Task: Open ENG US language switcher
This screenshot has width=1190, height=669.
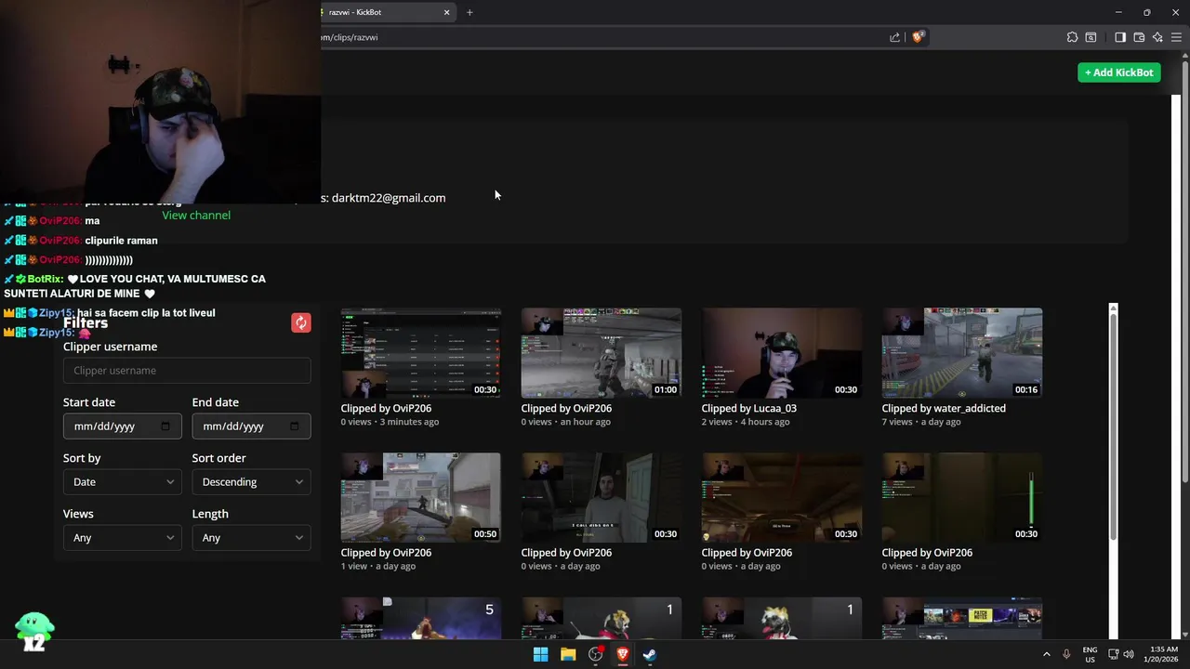Action: [x=1090, y=654]
